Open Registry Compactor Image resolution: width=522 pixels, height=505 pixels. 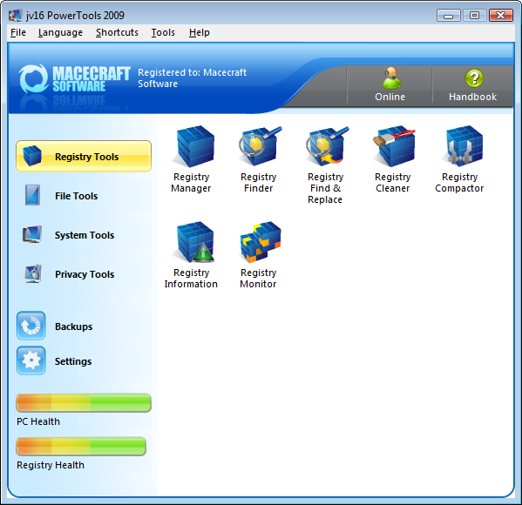tap(459, 159)
